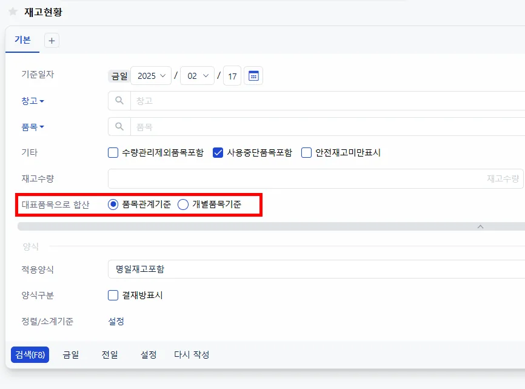
Task: Switch to the 기본 tab
Action: point(22,40)
